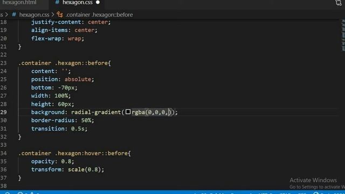345x194 pixels.
Task: Place cursor on 'justify-content: center;' line
Action: click(x=71, y=22)
